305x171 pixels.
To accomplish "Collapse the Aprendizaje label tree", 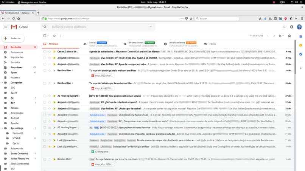I will [x=2, y=128].
